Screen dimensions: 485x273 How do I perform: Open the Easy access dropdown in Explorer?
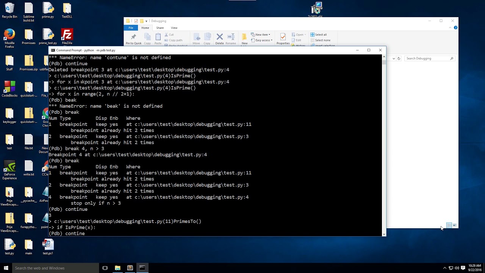click(261, 40)
